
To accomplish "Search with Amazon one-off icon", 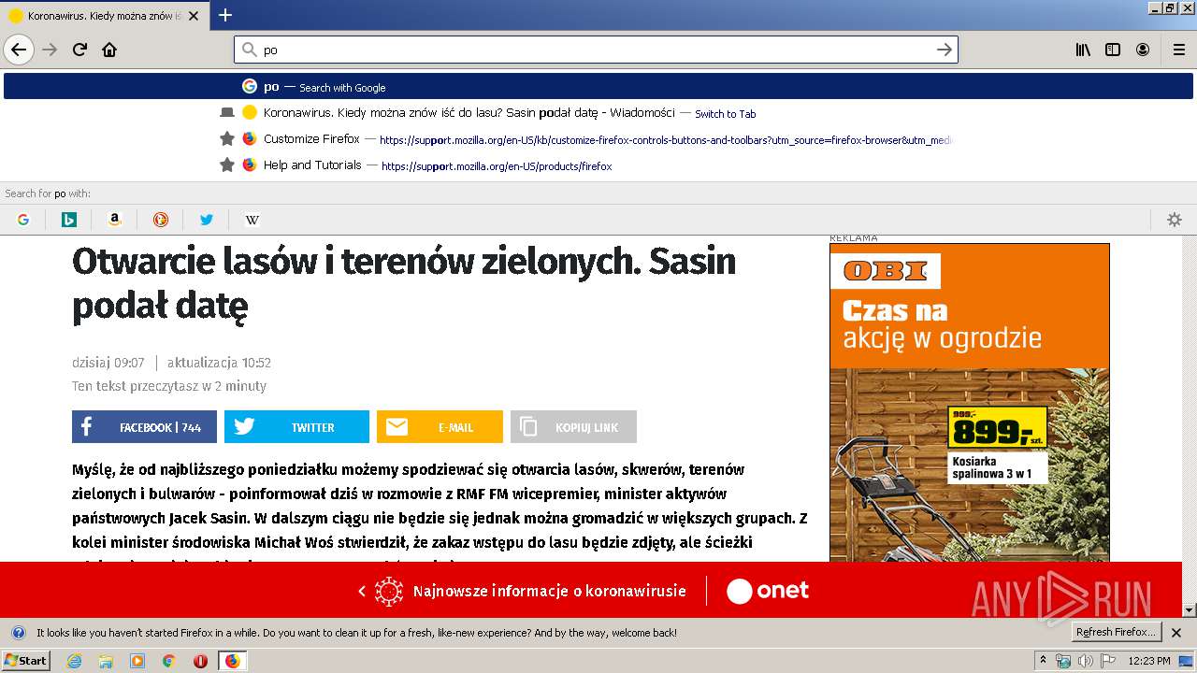I will [115, 220].
